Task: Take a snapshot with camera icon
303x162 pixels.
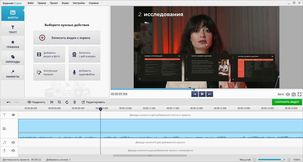Action: (x=294, y=94)
